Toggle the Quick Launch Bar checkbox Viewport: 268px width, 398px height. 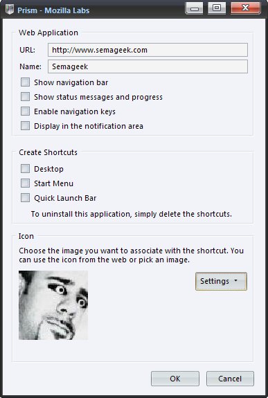tap(25, 197)
